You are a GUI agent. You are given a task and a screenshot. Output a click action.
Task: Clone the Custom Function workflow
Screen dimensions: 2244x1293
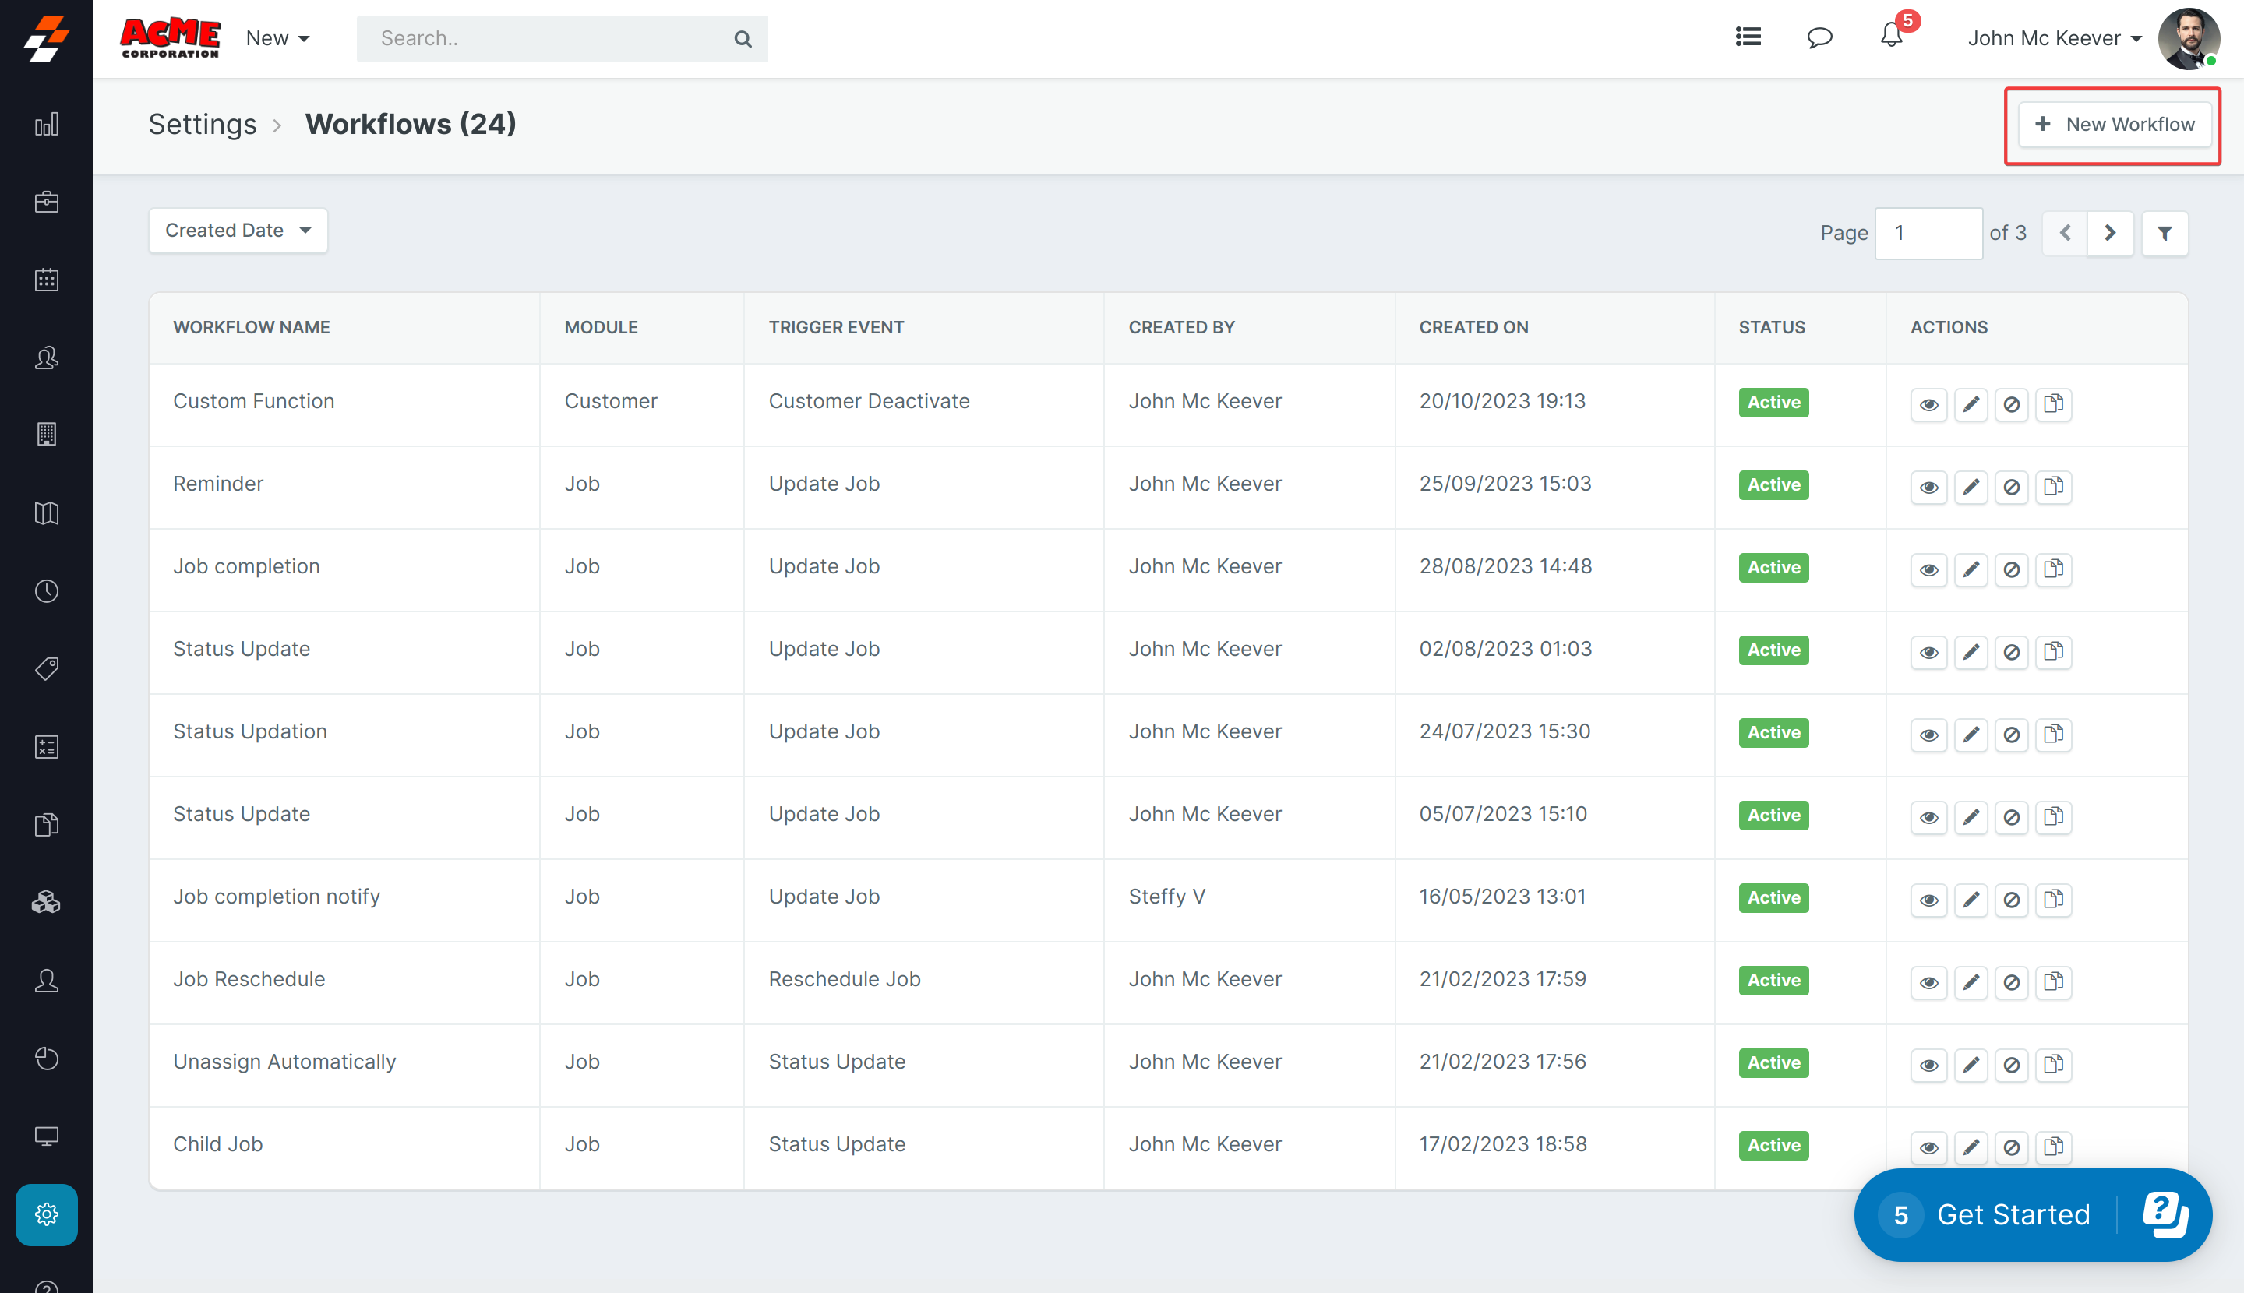pyautogui.click(x=2053, y=404)
